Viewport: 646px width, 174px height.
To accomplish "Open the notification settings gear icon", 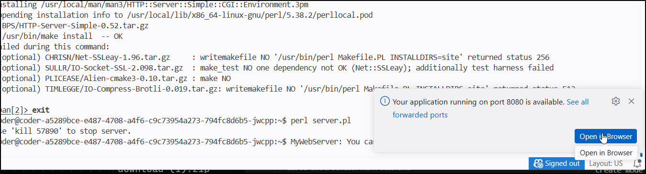I will (x=616, y=101).
